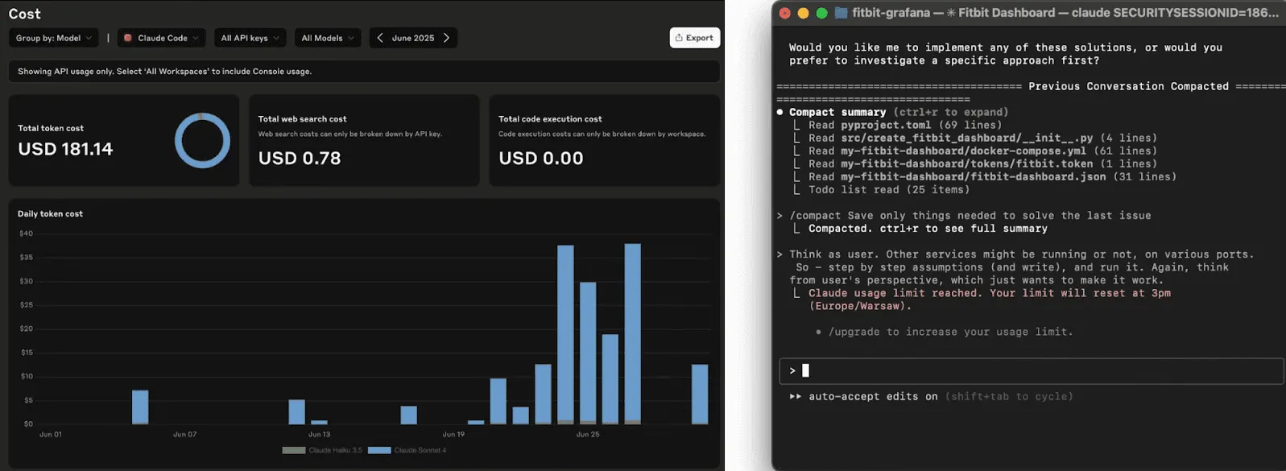The image size is (1286, 471).
Task: Expand the All API keys dropdown
Action: 250,38
